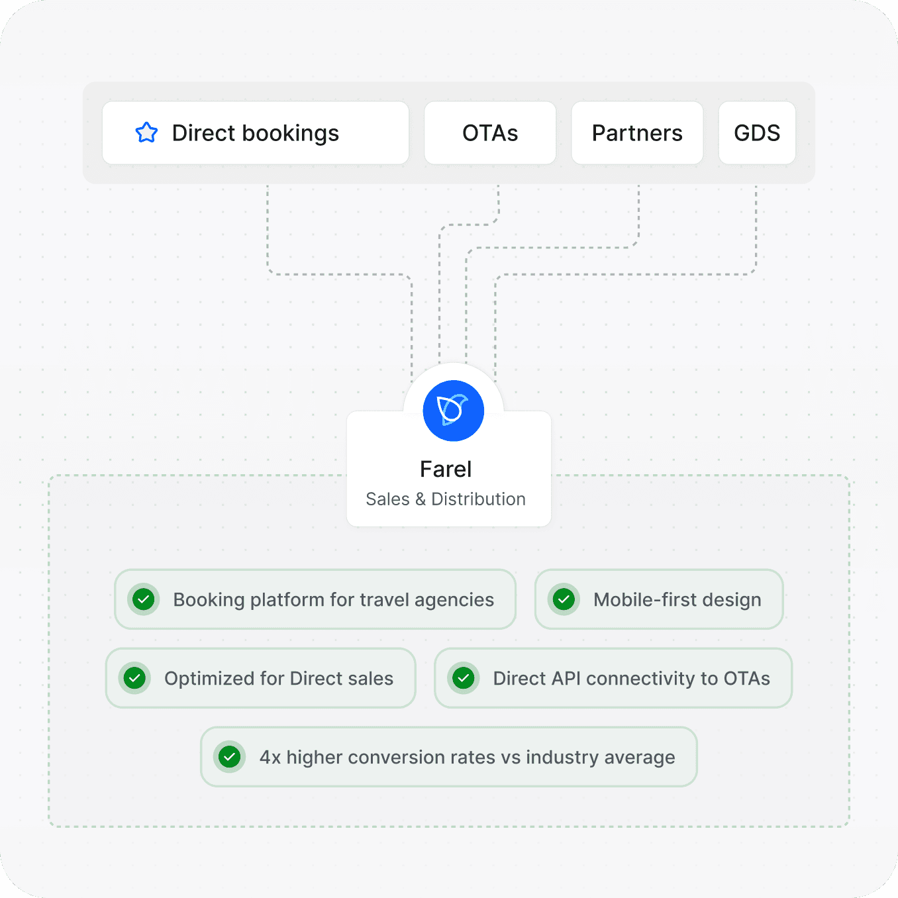Click checkmark icon next to Booking platform for travel agencies
This screenshot has width=898, height=898.
point(144,599)
